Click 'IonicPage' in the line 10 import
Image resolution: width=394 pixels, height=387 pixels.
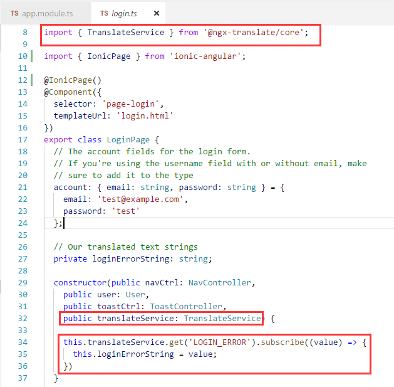click(109, 56)
